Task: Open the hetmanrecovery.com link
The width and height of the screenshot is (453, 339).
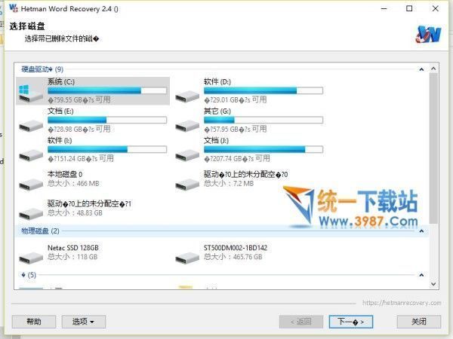Action: point(400,303)
